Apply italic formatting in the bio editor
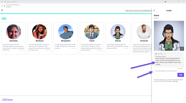 [159, 54]
